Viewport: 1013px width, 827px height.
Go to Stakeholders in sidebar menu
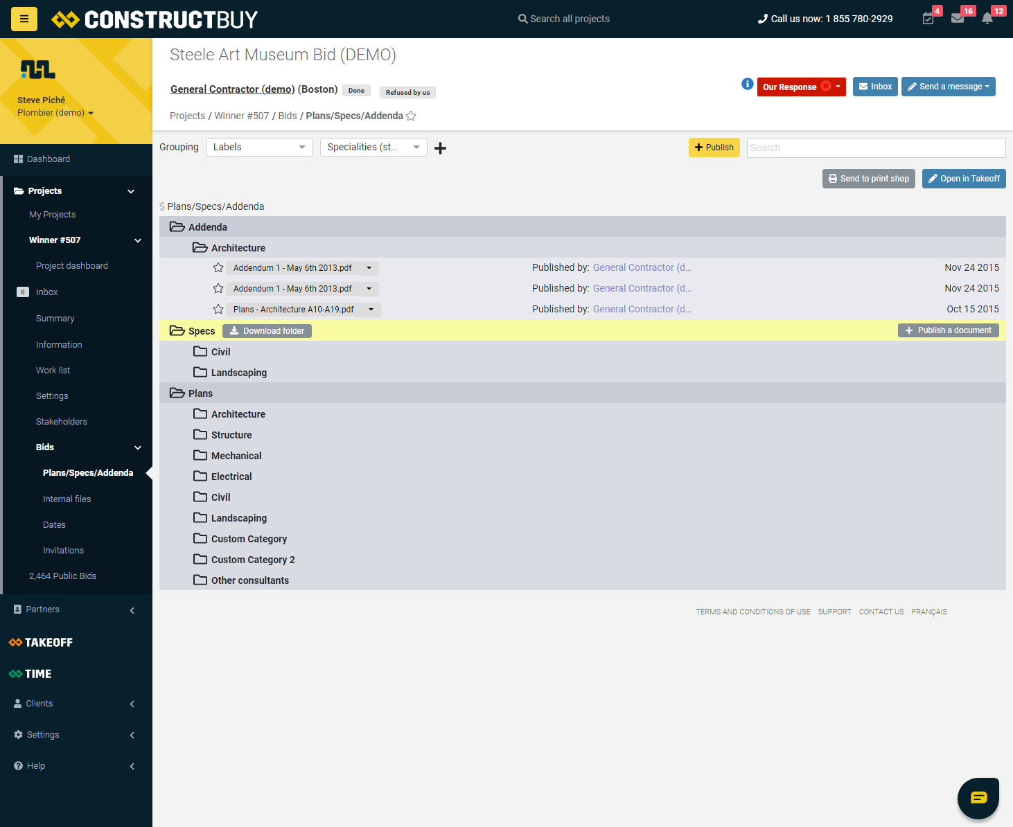pos(62,422)
